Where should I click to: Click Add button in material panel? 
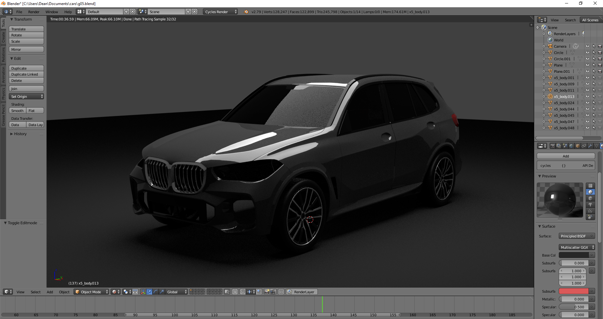pos(566,156)
